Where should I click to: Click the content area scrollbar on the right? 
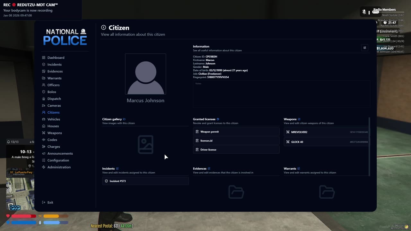(x=369, y=147)
